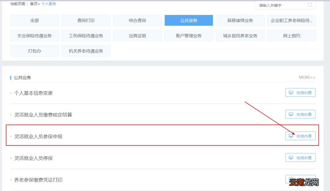Select the 打包办 category tab

tap(35, 51)
